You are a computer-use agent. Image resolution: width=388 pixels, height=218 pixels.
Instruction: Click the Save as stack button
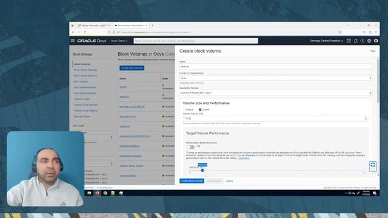[214, 181]
